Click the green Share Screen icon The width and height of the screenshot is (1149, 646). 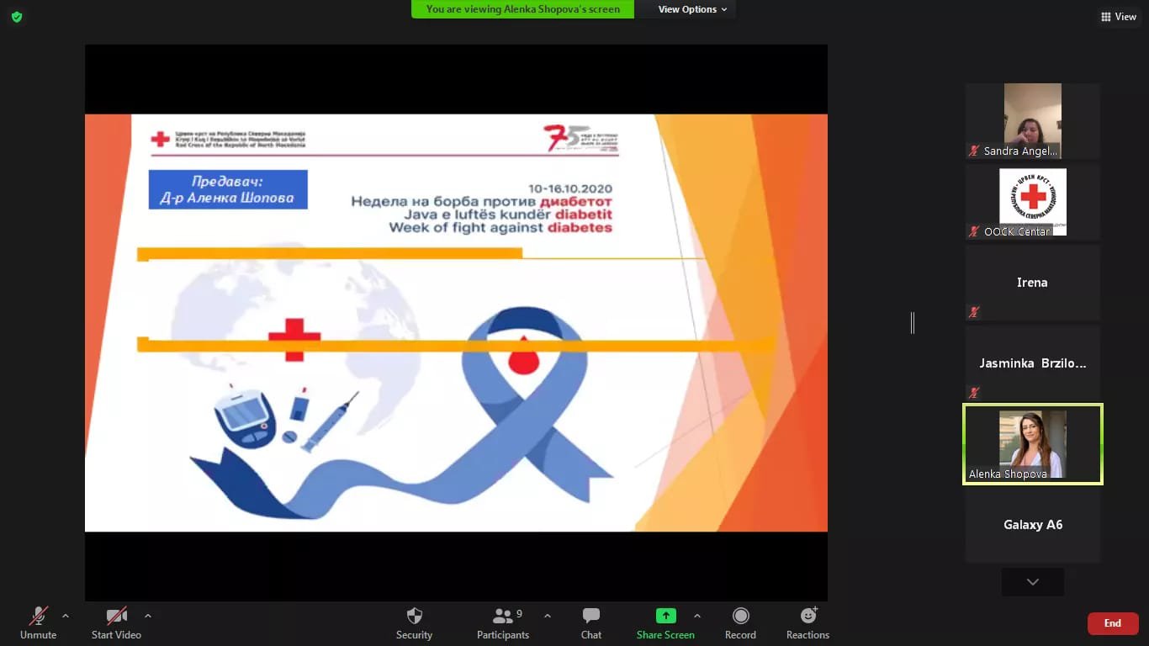point(665,617)
